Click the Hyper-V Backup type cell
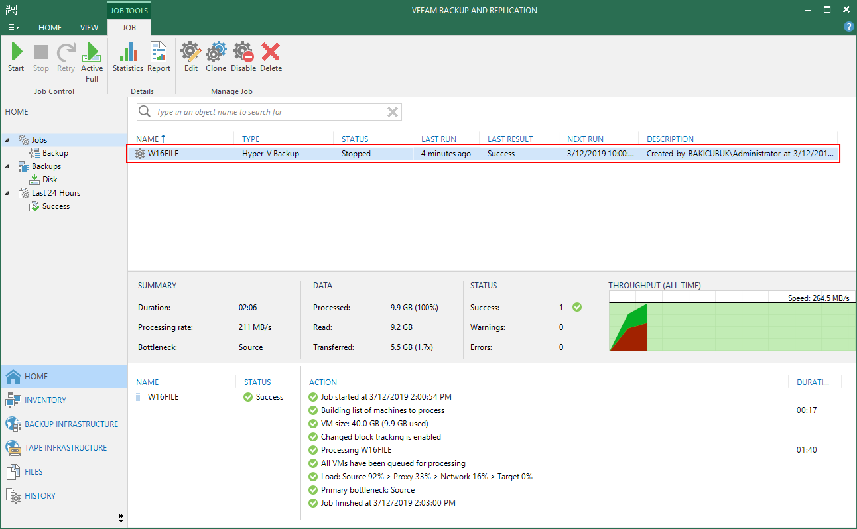The image size is (857, 529). (x=271, y=154)
